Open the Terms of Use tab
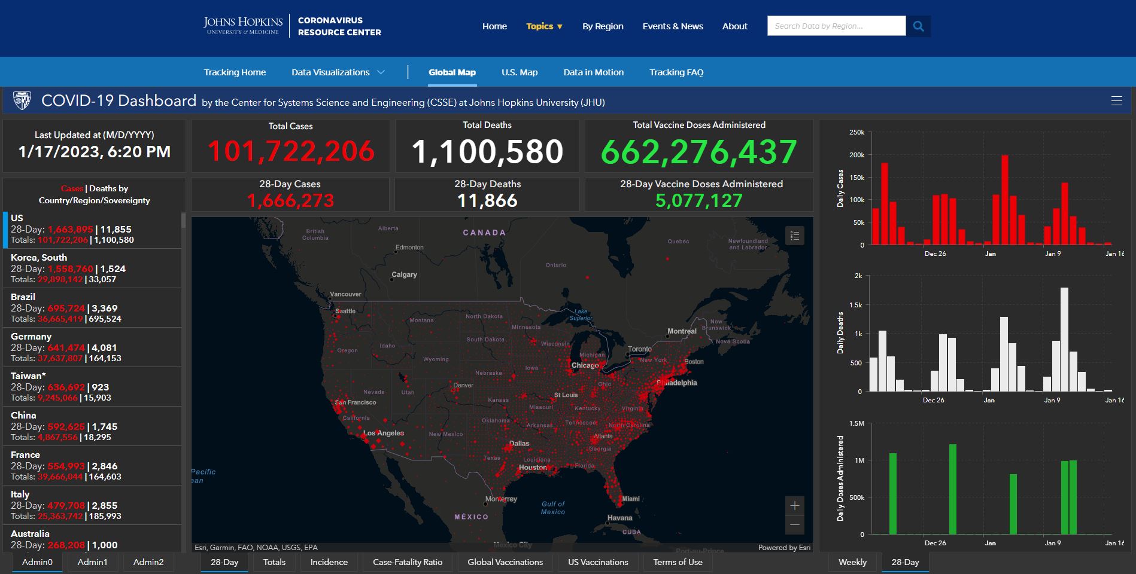1136x574 pixels. tap(678, 562)
